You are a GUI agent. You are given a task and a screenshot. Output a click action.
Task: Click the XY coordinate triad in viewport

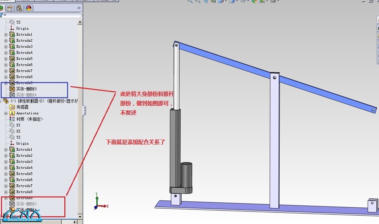coord(100,201)
